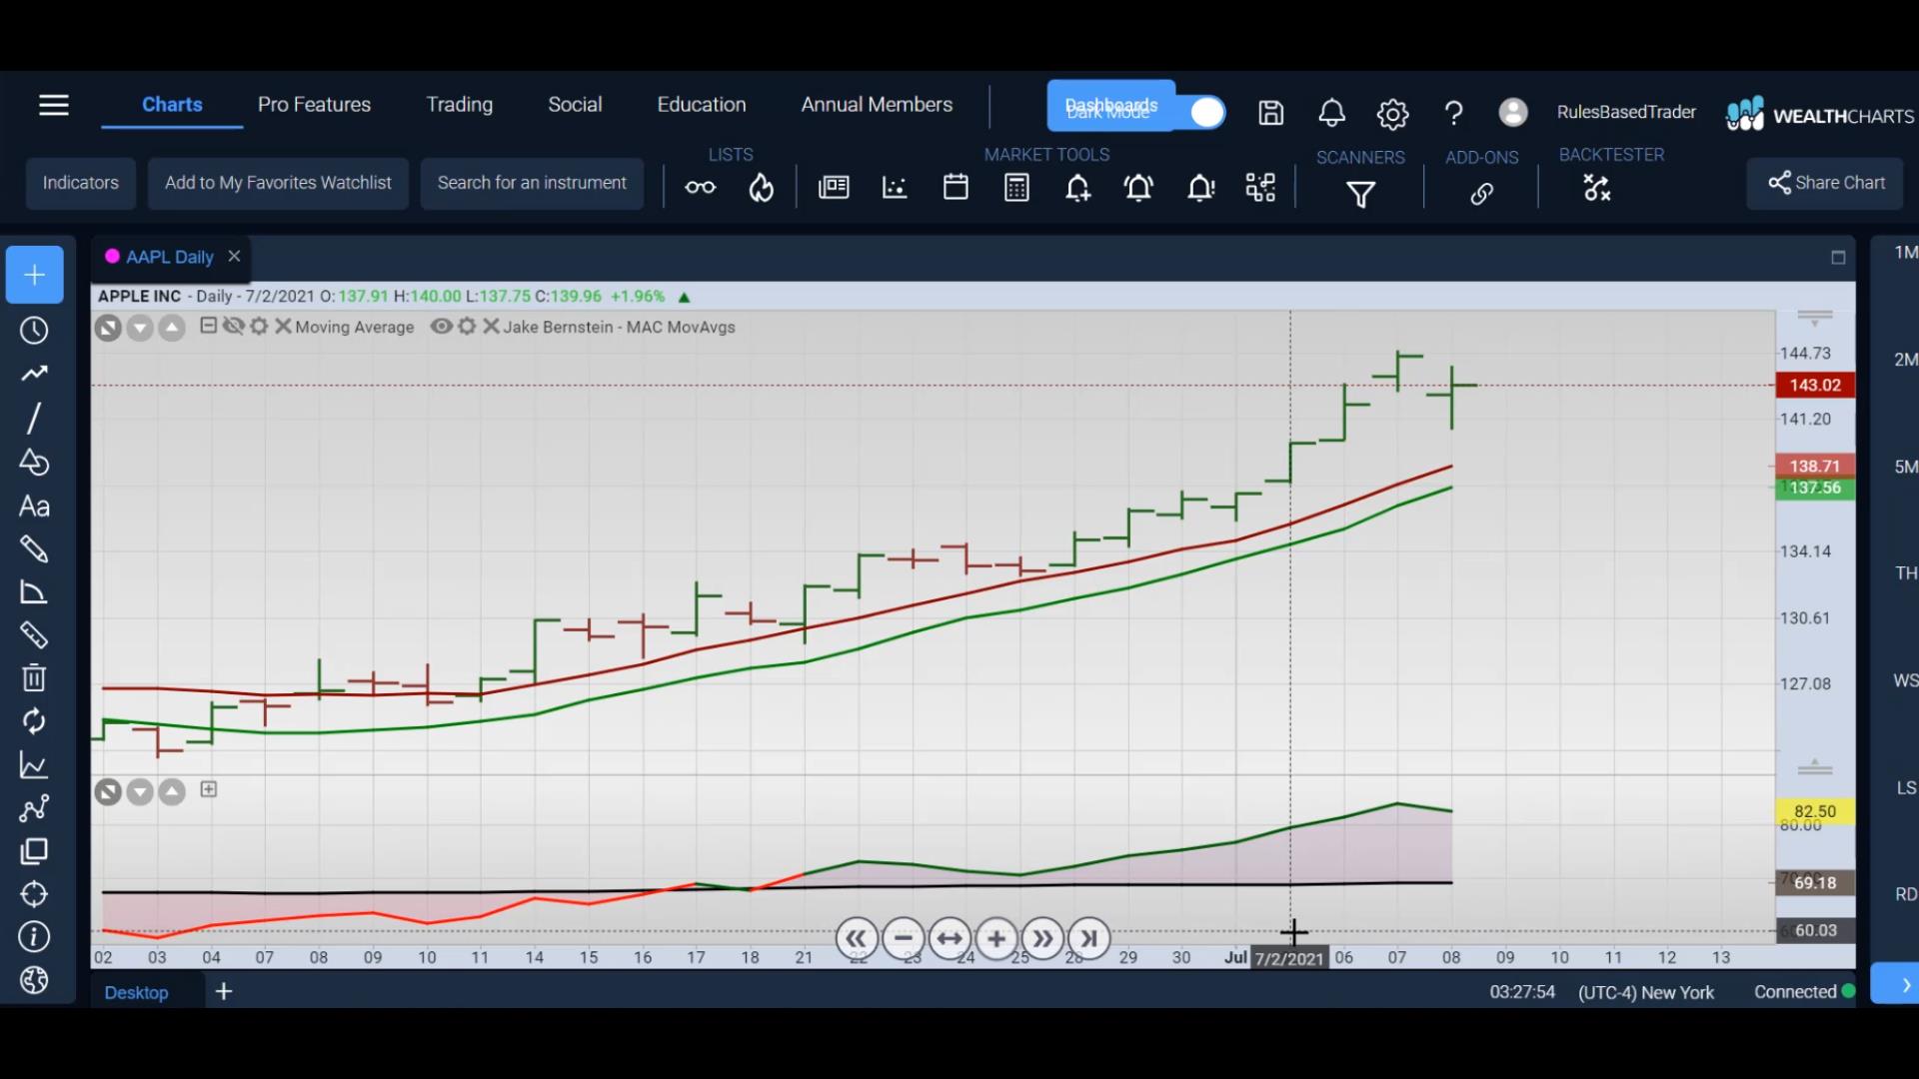Click the lower panel up arrow
The image size is (1919, 1079).
(172, 792)
